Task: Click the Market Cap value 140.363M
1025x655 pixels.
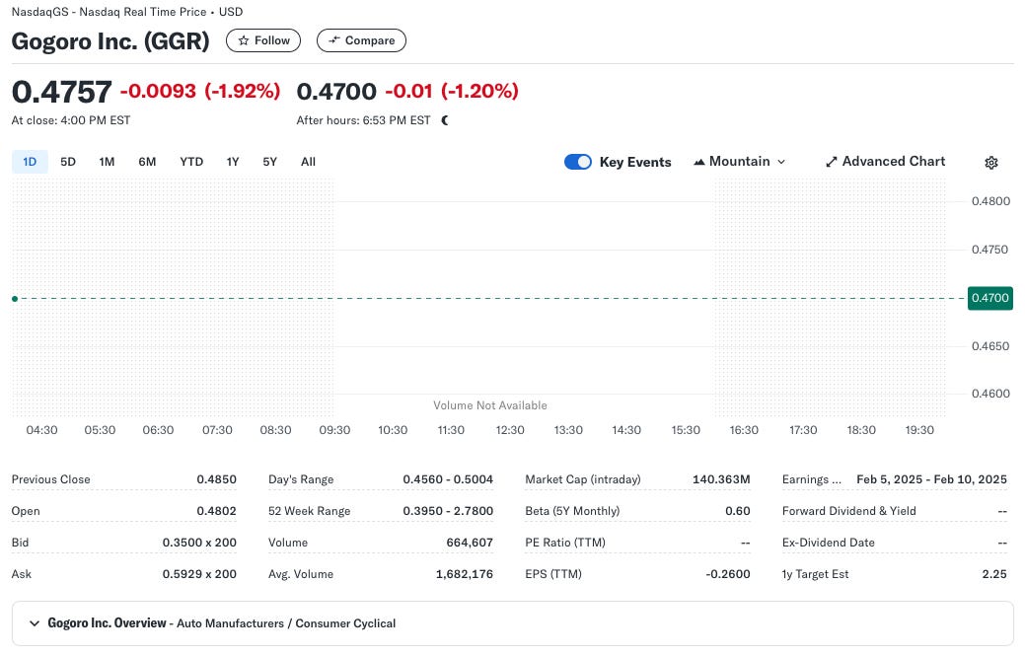Action: [721, 479]
